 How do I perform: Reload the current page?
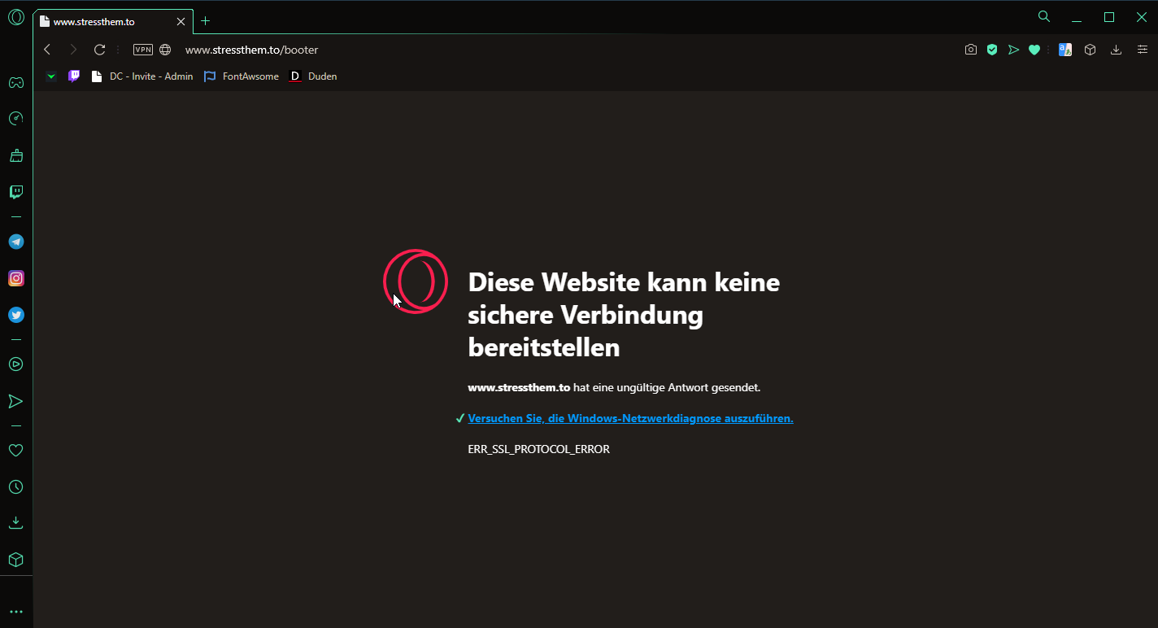coord(100,50)
